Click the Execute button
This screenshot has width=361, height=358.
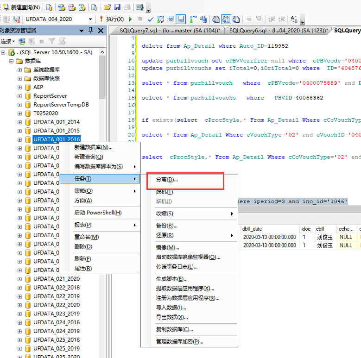[112, 19]
